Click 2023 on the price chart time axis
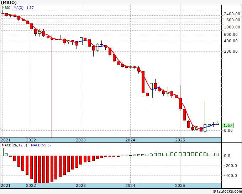Image resolution: width=242 pixels, height=194 pixels. coord(81,140)
